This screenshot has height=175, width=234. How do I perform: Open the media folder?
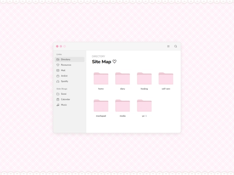123,108
